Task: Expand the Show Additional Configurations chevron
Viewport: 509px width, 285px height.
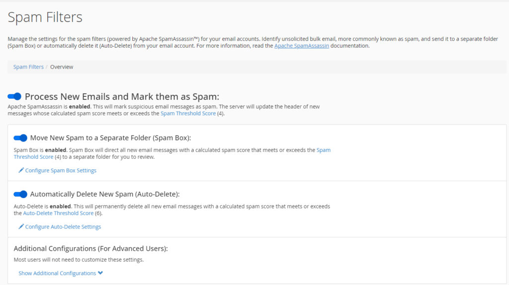Action: tap(100, 273)
